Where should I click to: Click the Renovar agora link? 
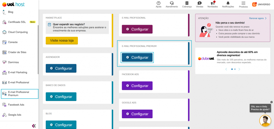258,18
